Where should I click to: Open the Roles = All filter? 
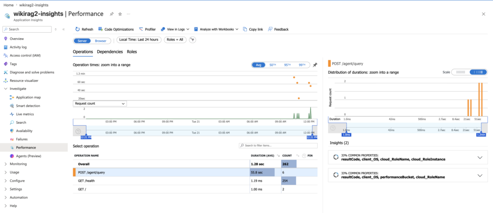pos(175,40)
